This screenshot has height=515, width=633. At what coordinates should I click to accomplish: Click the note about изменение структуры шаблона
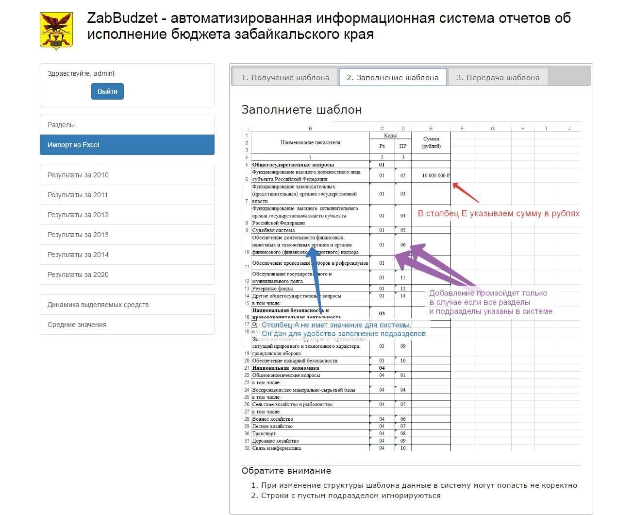click(x=419, y=485)
